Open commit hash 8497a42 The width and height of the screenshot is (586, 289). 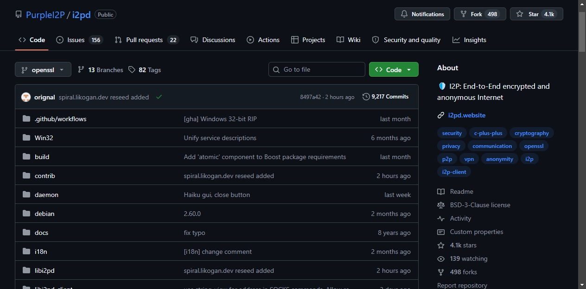coord(310,97)
